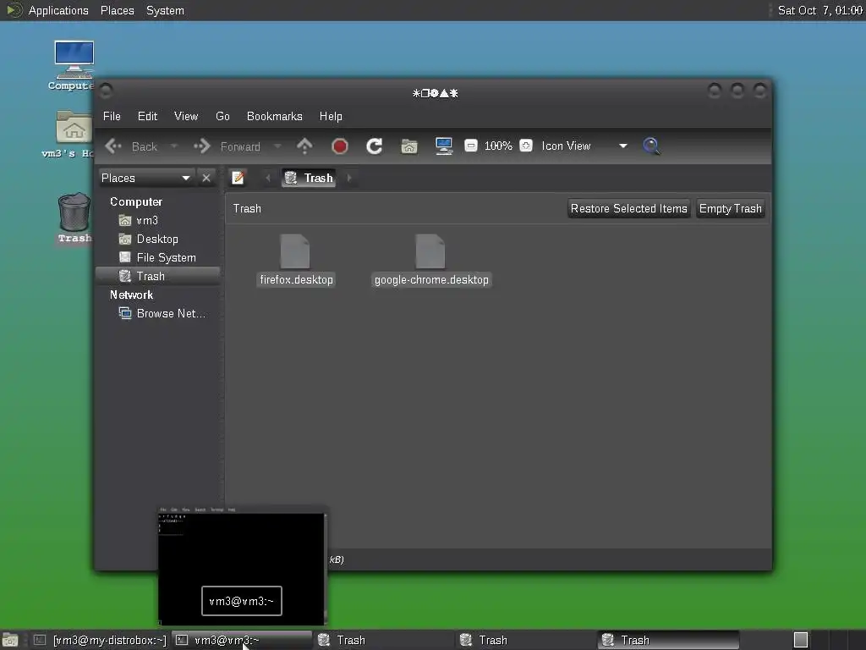Open the Help menu

click(331, 116)
